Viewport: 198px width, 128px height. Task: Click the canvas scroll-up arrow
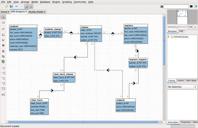pyautogui.click(x=164, y=16)
